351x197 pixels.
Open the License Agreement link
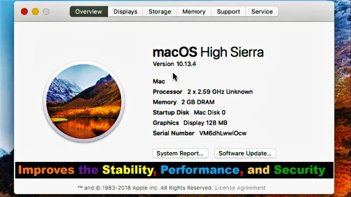coord(240,188)
